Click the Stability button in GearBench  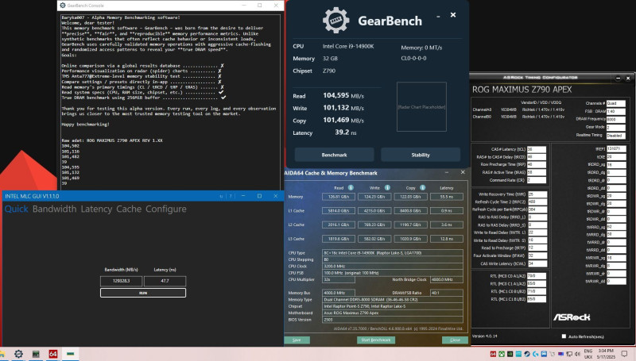(421, 155)
